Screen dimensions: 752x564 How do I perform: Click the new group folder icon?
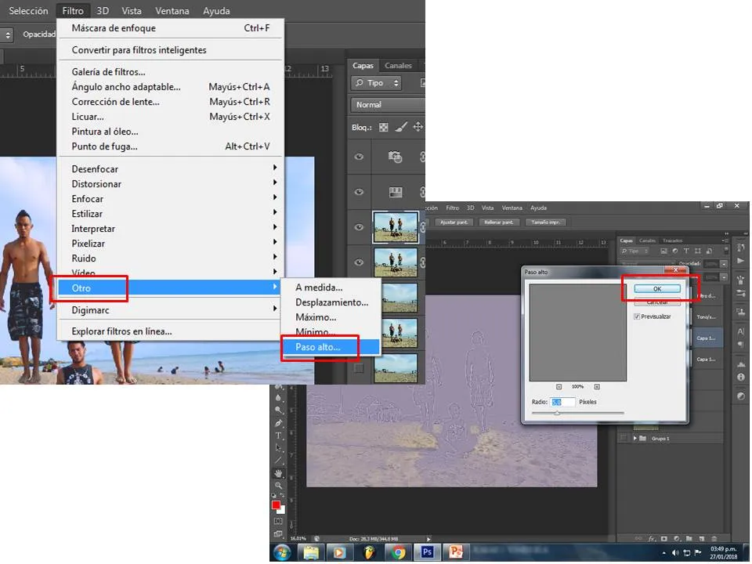[689, 539]
